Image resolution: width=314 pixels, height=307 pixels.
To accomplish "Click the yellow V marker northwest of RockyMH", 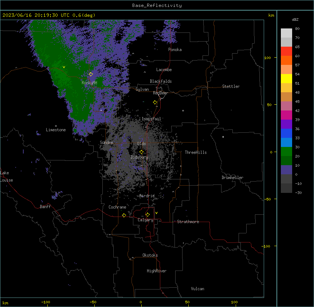I will coord(64,67).
